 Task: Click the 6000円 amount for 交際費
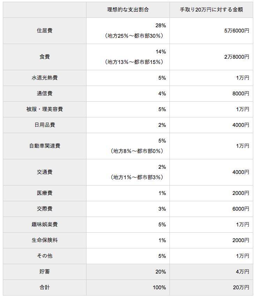click(241, 209)
